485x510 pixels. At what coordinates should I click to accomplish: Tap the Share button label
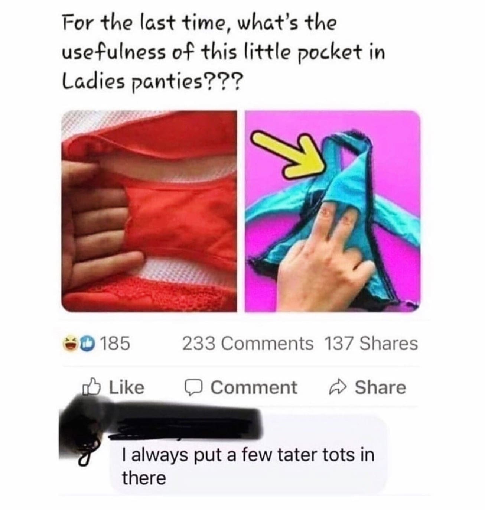click(380, 387)
